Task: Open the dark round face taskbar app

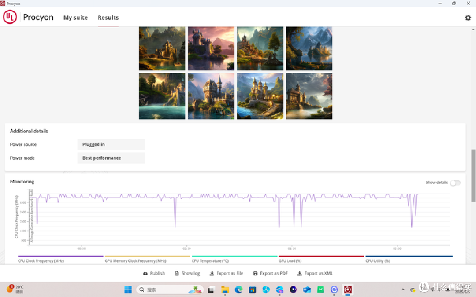Action: (x=293, y=290)
